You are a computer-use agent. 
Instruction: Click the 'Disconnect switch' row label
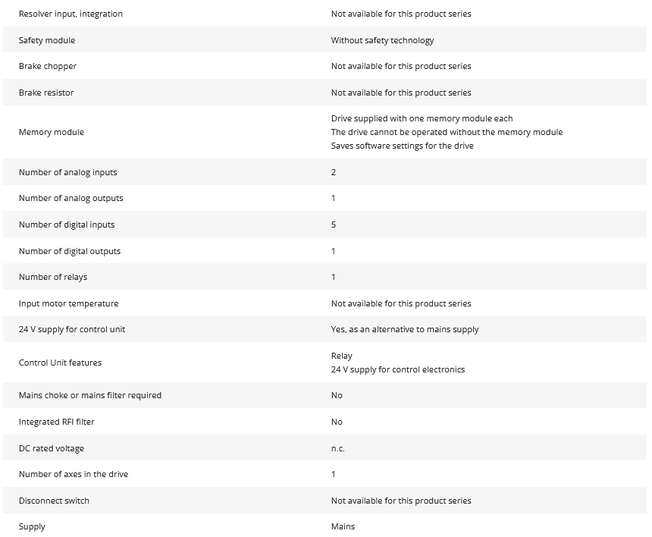pos(54,501)
